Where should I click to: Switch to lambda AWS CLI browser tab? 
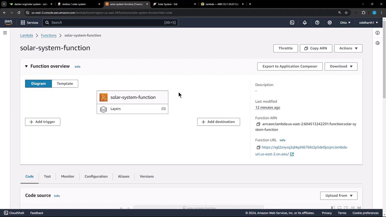point(222,4)
